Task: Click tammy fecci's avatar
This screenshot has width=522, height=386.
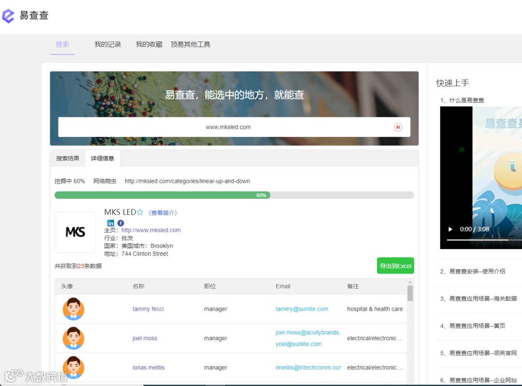Action: click(x=73, y=309)
